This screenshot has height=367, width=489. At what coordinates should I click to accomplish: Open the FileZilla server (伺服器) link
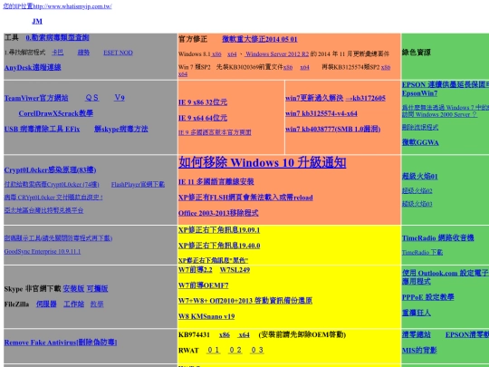coord(46,304)
